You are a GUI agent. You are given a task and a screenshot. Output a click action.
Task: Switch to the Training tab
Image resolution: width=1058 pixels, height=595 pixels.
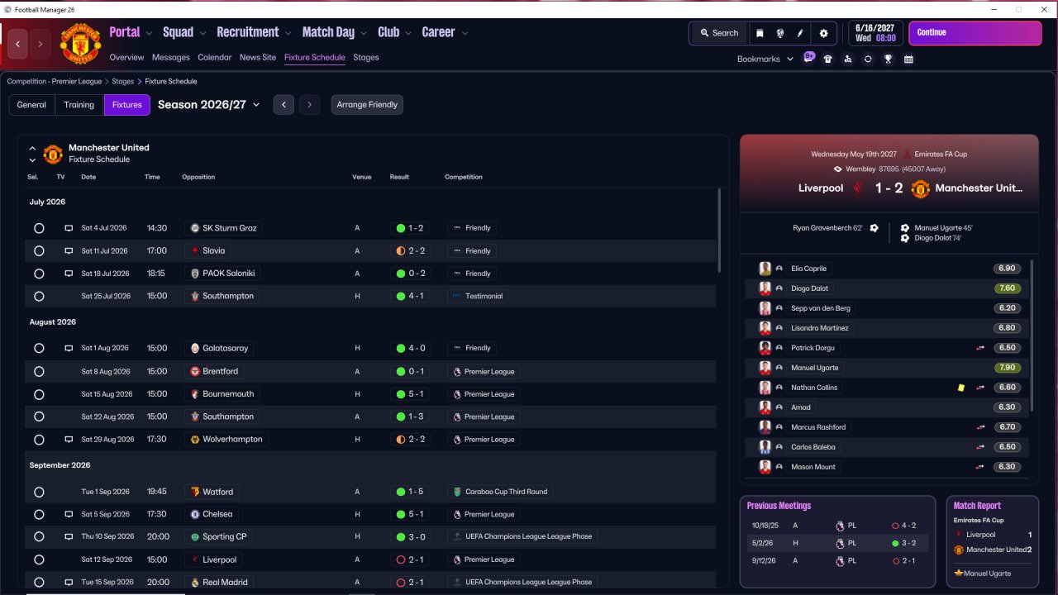click(x=79, y=105)
